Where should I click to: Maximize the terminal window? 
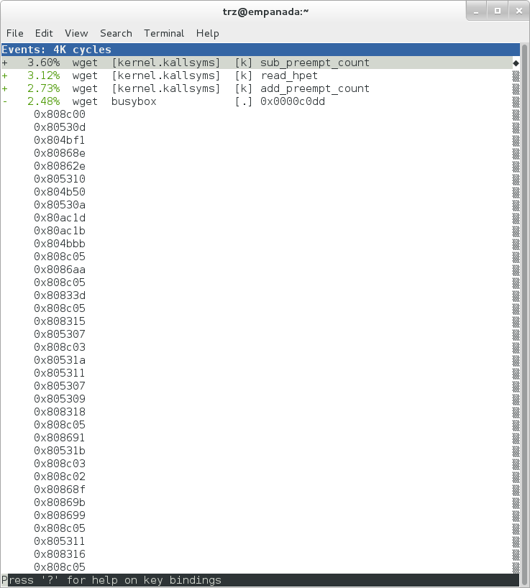[x=497, y=11]
